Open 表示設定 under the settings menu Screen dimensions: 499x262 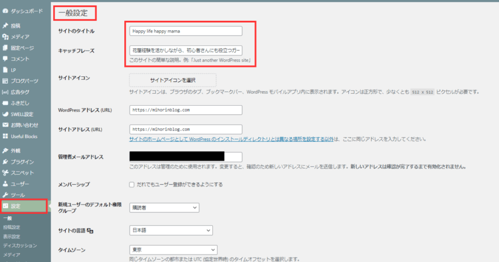pos(12,236)
